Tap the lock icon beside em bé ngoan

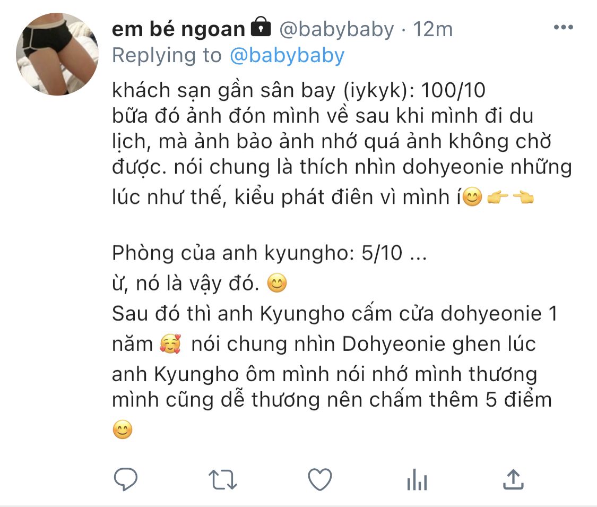[x=261, y=27]
